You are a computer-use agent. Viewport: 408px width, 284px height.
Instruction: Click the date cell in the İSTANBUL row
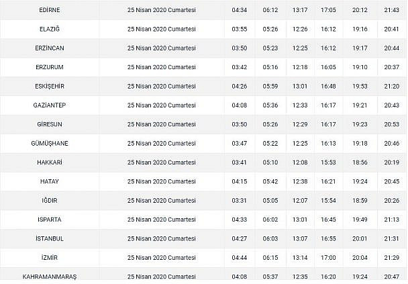click(162, 238)
